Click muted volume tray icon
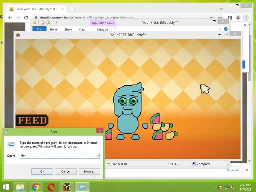256x192 pixels. [232, 187]
